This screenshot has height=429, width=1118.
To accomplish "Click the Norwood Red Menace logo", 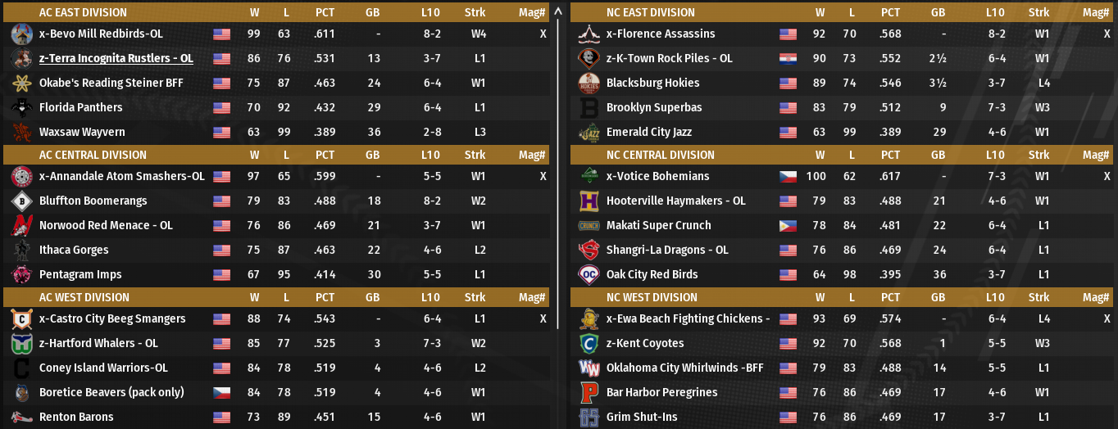I will click(22, 226).
